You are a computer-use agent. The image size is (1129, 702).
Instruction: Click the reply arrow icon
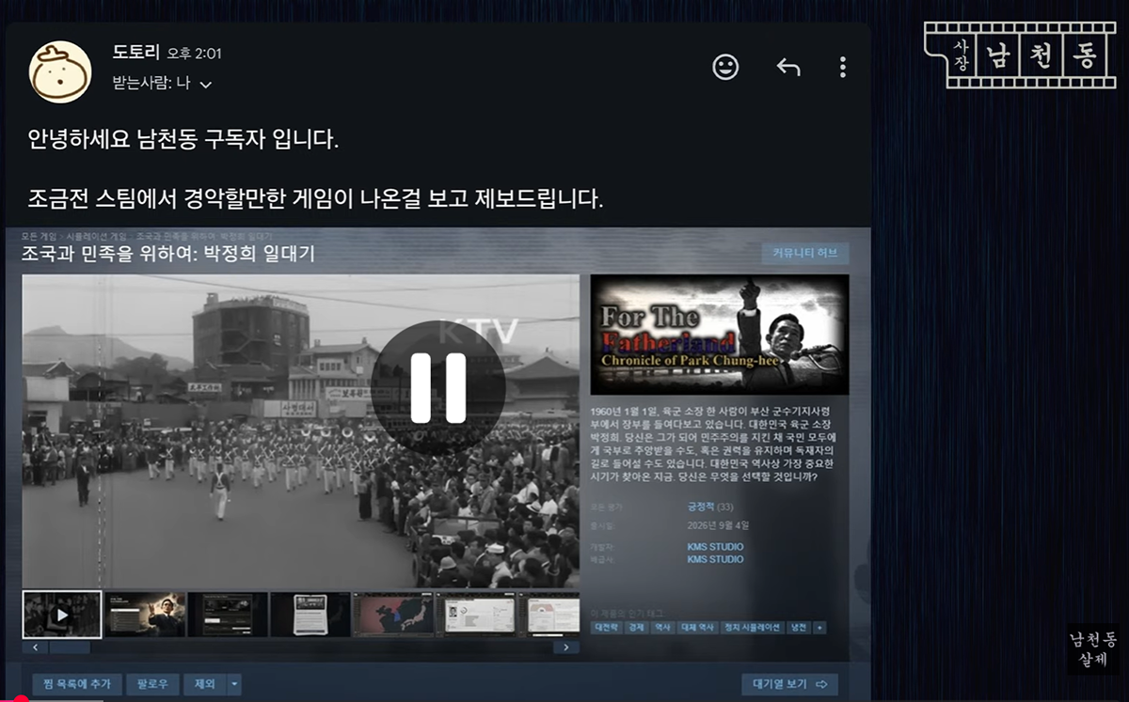tap(788, 68)
